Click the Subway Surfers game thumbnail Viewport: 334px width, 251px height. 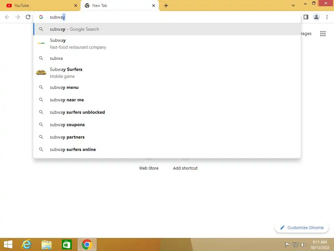click(41, 73)
